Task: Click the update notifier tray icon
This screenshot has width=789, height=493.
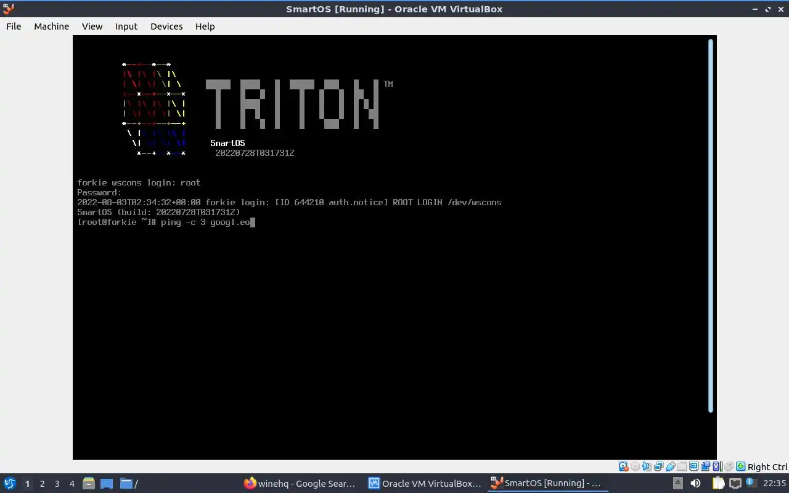Action: [x=751, y=483]
